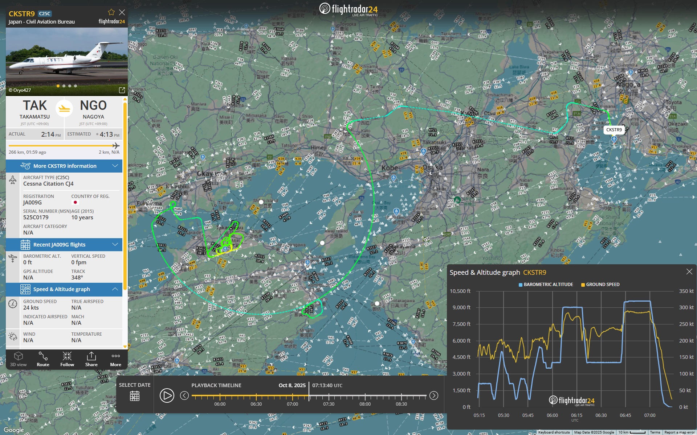Open 3D view of the flight

[18, 359]
